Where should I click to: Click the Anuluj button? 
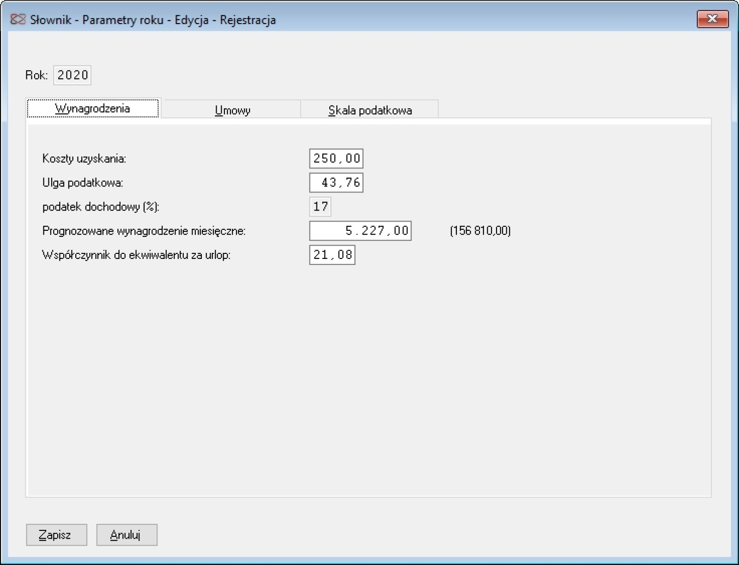click(127, 535)
